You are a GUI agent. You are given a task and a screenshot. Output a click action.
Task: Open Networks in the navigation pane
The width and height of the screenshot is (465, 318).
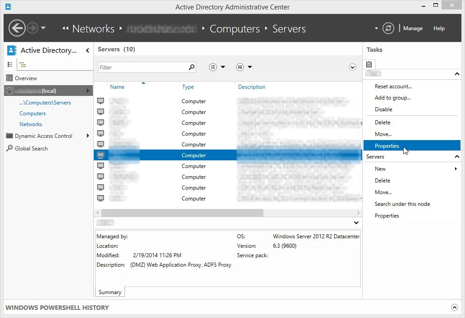[x=31, y=124]
